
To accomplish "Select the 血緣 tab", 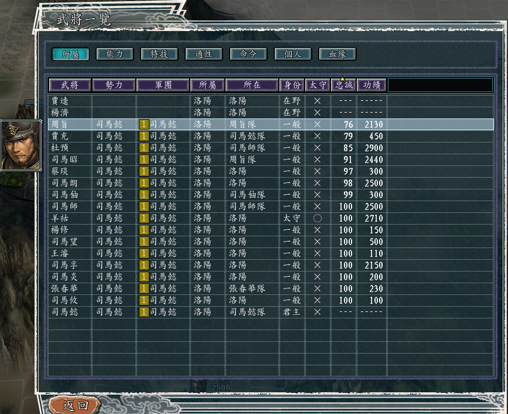I will (337, 54).
